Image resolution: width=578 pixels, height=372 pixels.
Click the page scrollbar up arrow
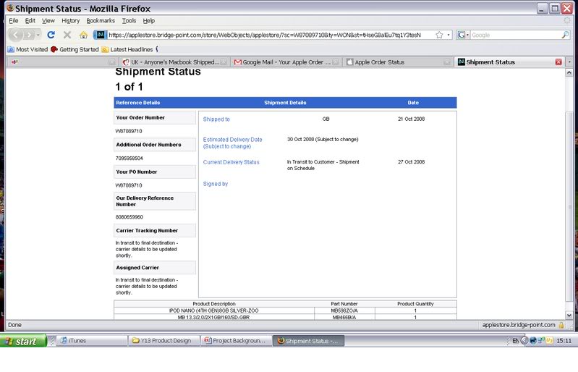point(569,72)
